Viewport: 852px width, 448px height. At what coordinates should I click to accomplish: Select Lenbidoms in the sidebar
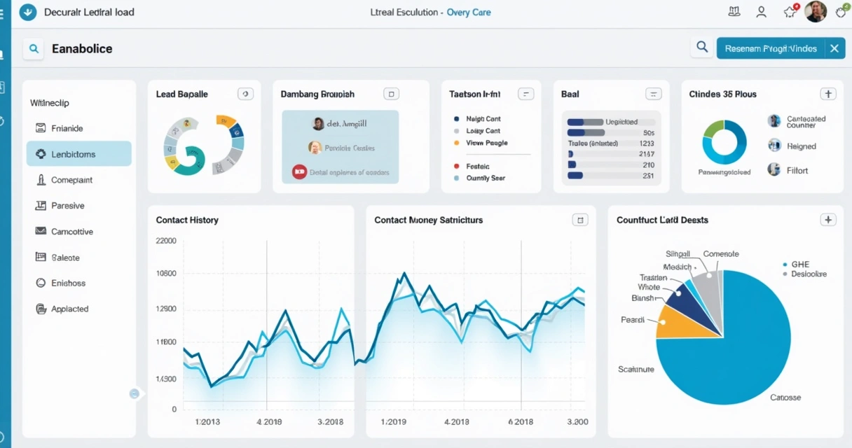click(x=79, y=154)
